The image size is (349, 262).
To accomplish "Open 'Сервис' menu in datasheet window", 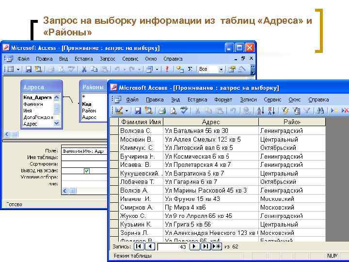I will click(272, 100).
